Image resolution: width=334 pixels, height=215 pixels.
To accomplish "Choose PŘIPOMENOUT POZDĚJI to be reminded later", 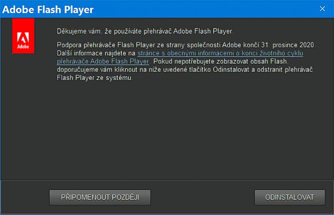I will click(100, 197).
